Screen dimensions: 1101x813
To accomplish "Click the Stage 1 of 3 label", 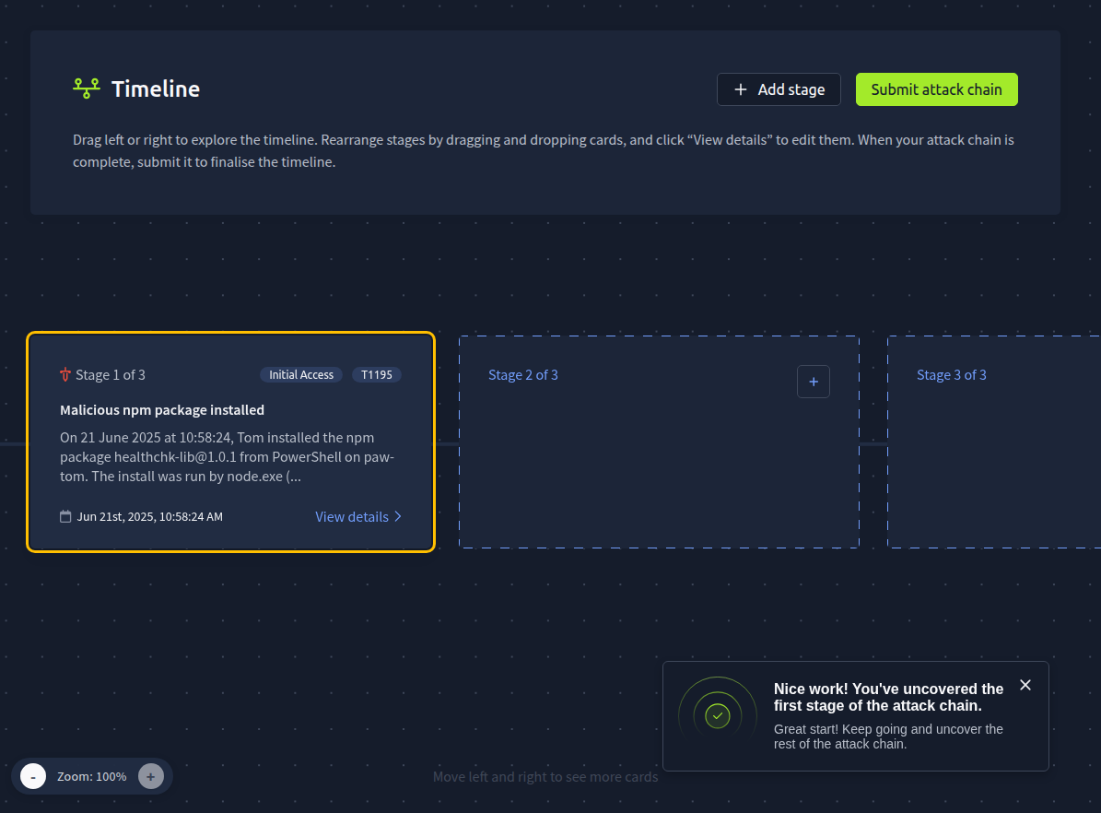I will click(x=111, y=374).
